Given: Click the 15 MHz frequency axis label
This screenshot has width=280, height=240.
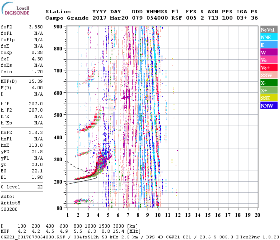Looking at the screenshot, I should [x=208, y=215].
